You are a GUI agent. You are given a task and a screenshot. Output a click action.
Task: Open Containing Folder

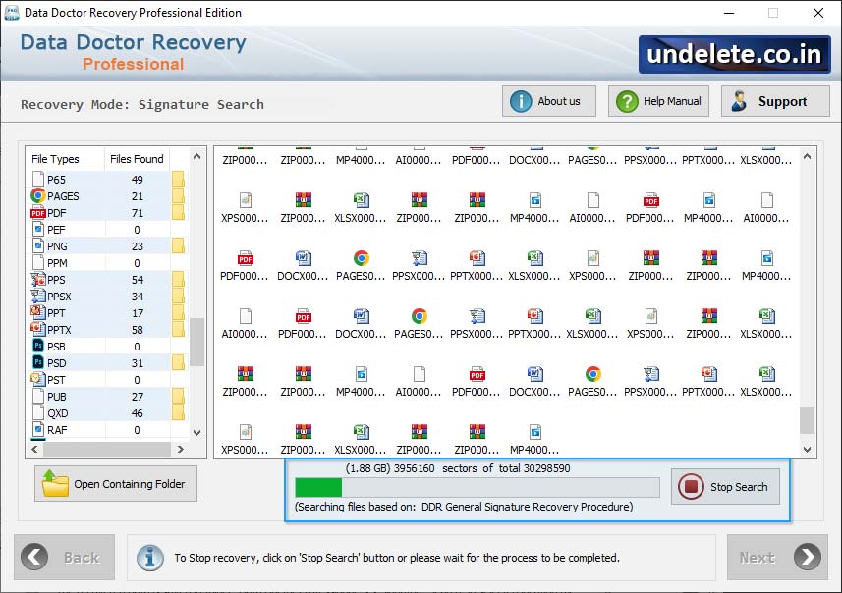[115, 483]
